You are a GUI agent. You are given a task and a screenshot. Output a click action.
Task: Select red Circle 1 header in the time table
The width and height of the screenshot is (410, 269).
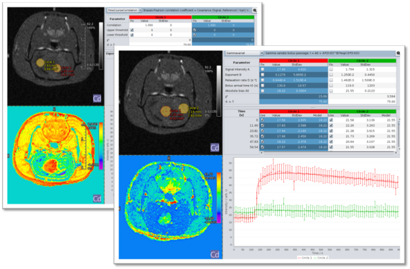(x=293, y=112)
